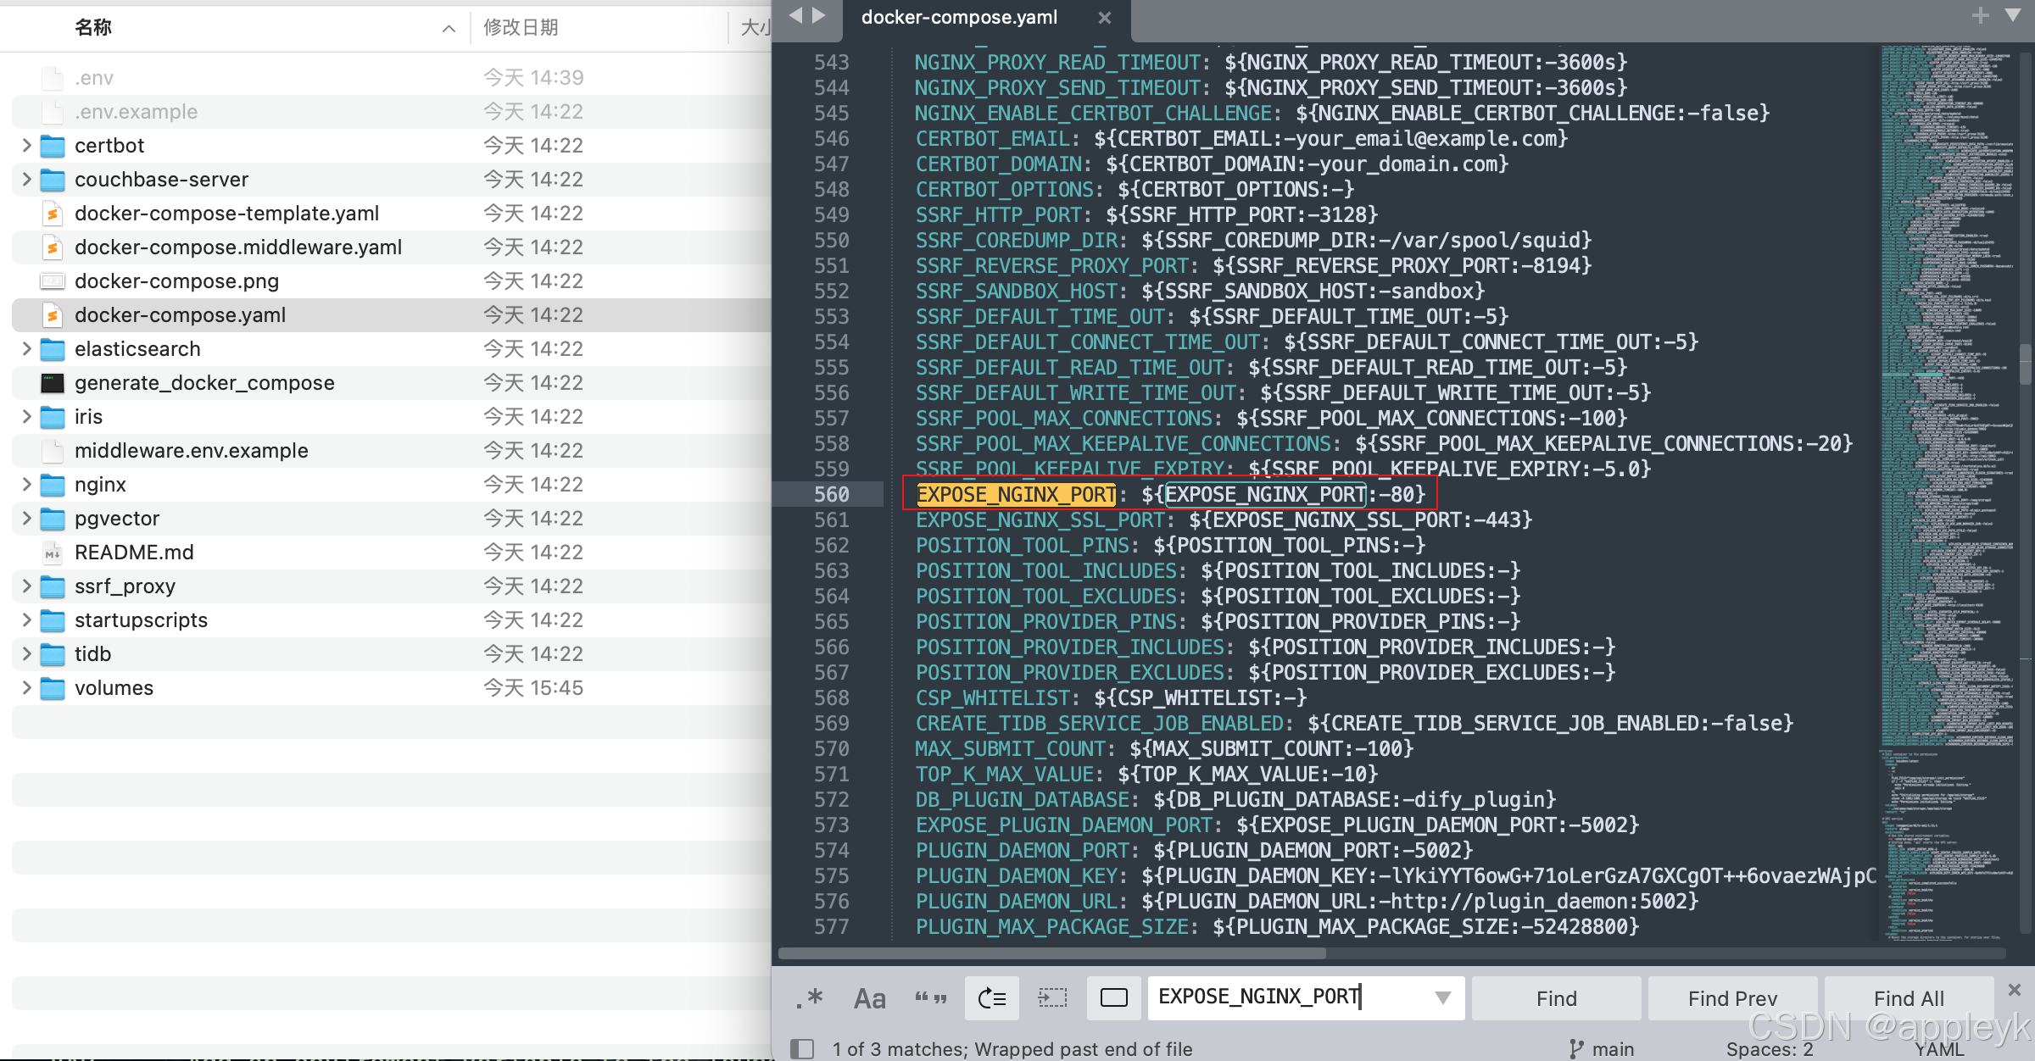Toggle case sensitive search option
Viewport: 2035px width, 1061px height.
click(x=869, y=997)
